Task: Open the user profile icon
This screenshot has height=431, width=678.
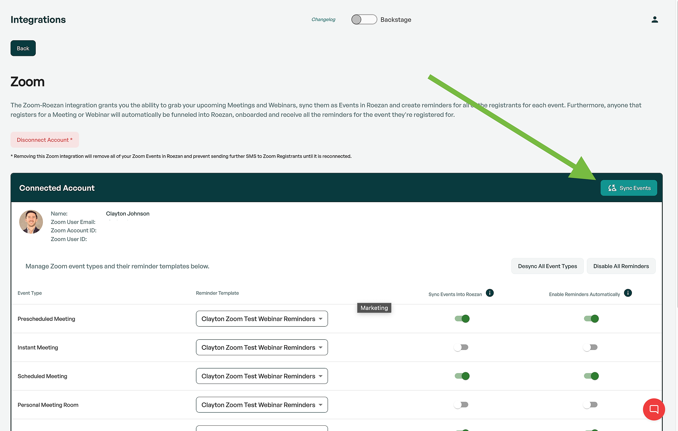Action: (654, 19)
